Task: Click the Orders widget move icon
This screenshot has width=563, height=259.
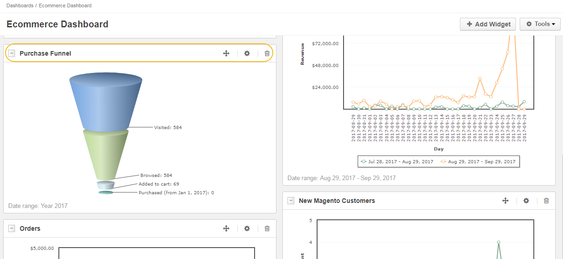Action: tap(226, 228)
